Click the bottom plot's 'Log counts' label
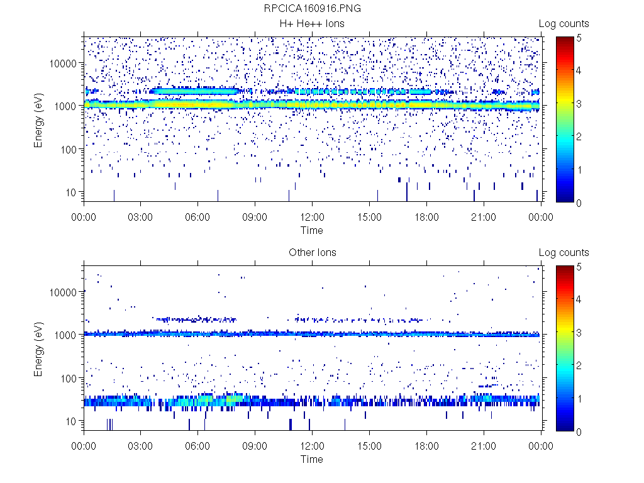 pyautogui.click(x=563, y=253)
